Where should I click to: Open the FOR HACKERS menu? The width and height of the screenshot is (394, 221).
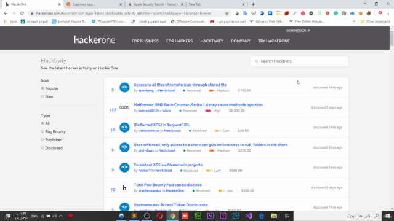tap(179, 41)
